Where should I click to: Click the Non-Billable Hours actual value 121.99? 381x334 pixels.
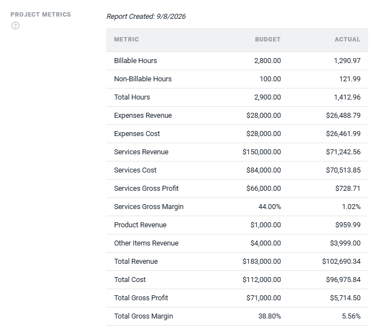pos(349,79)
